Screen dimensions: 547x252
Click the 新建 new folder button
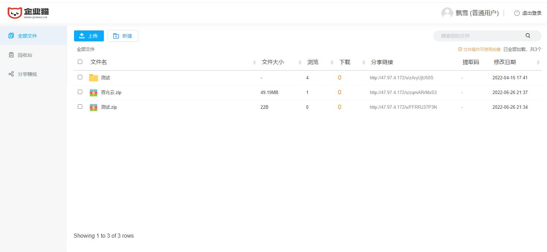click(123, 36)
